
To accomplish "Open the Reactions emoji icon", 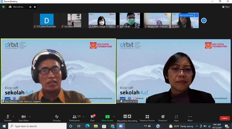I will pos(163,116).
